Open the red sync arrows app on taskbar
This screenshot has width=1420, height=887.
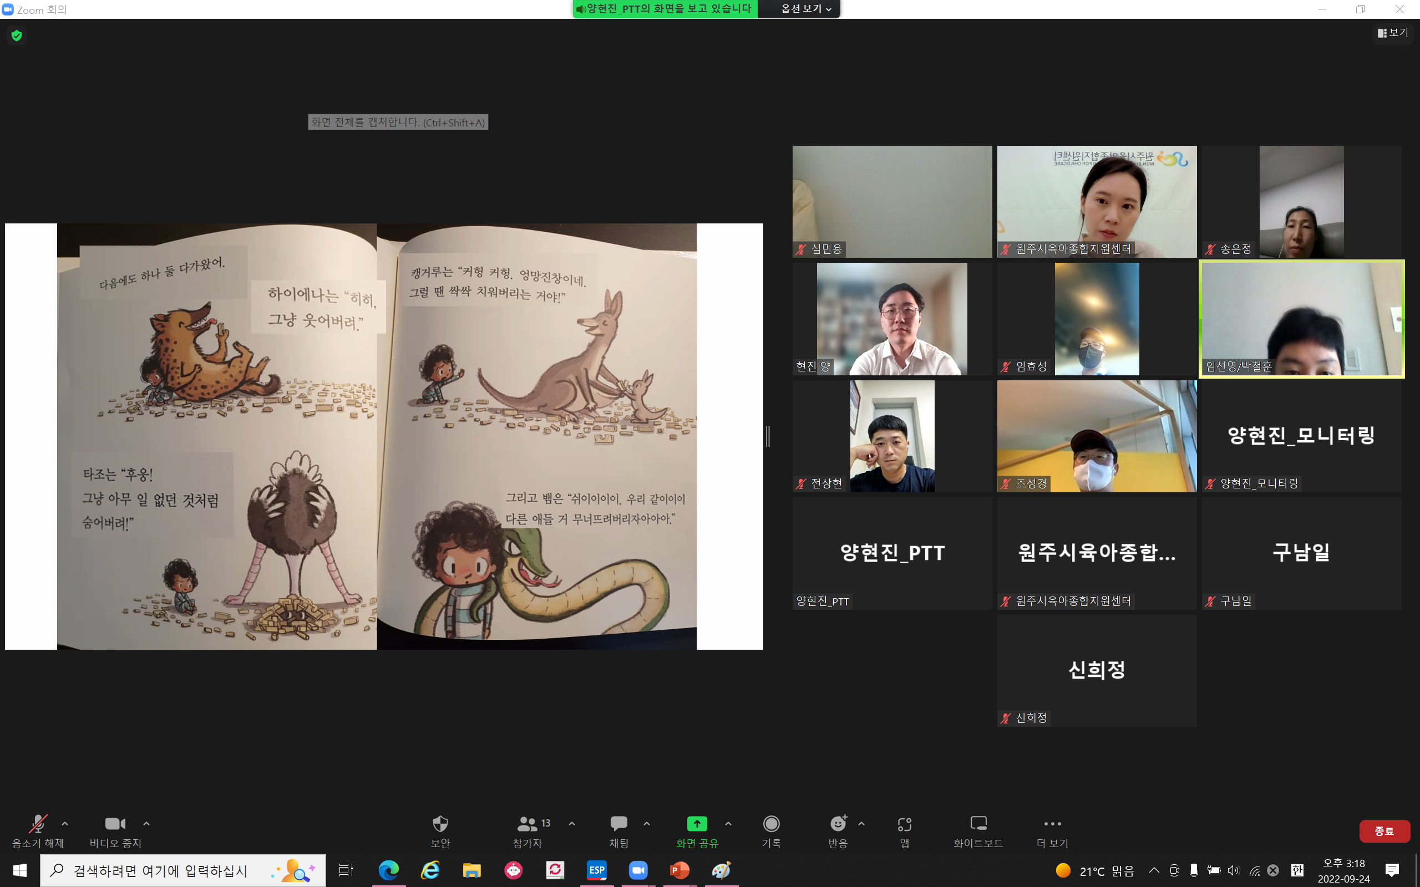tap(555, 870)
